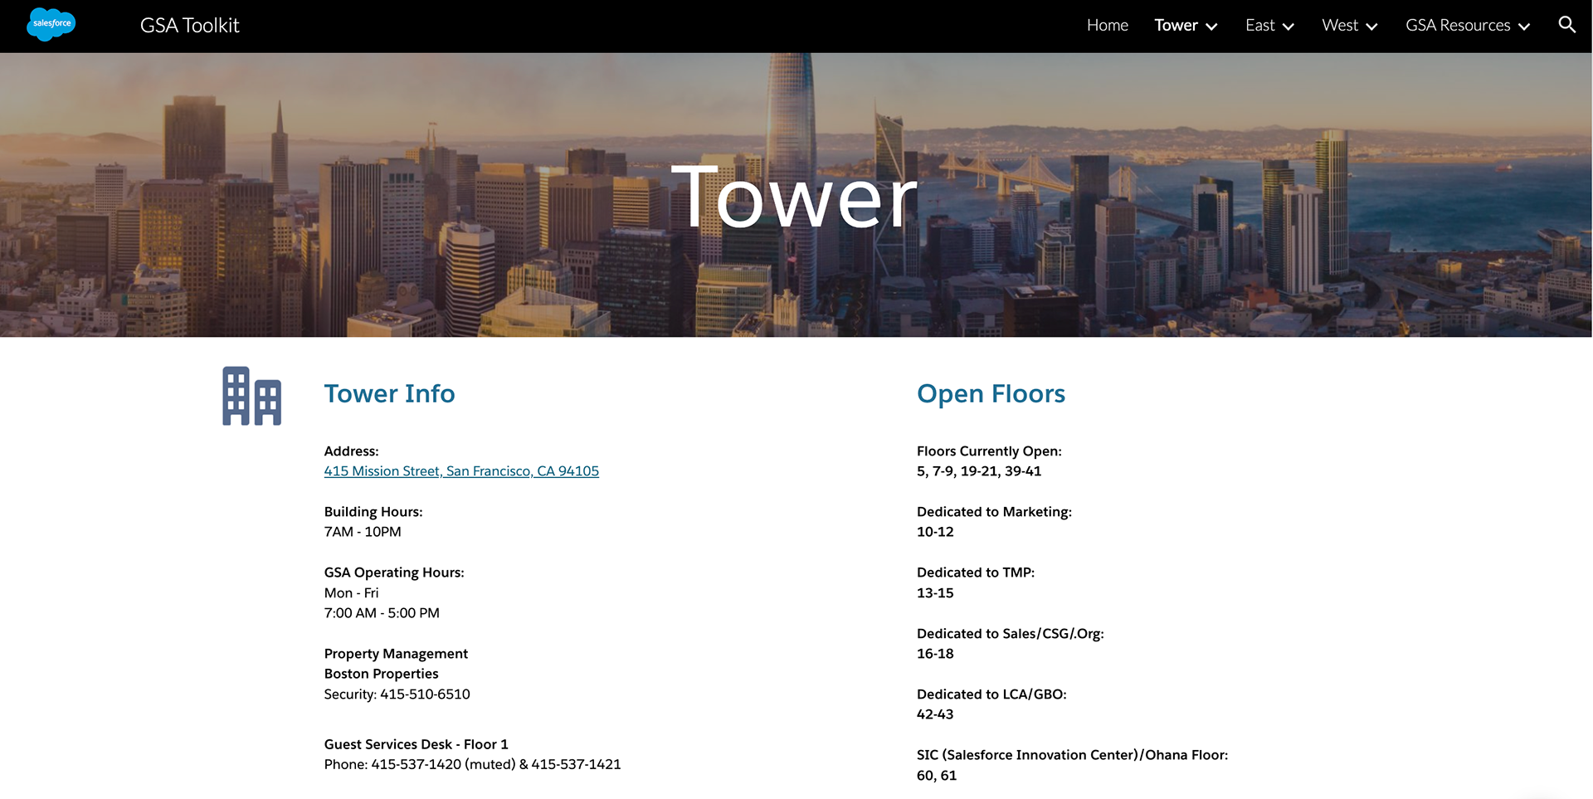Open the search magnifier icon
1593x799 pixels.
point(1566,25)
